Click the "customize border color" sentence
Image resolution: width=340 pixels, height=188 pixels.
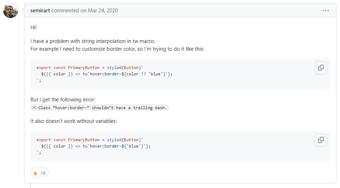(117, 49)
